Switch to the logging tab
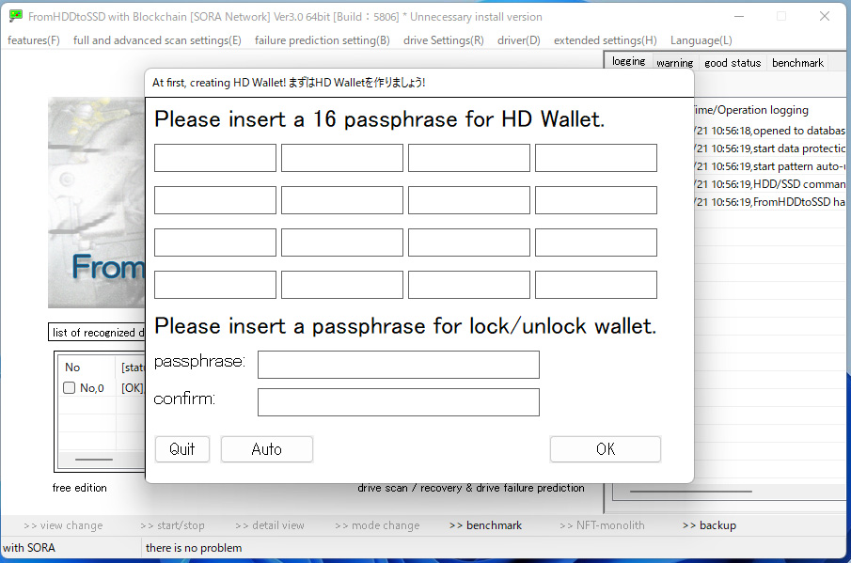The width and height of the screenshot is (851, 563). (628, 61)
